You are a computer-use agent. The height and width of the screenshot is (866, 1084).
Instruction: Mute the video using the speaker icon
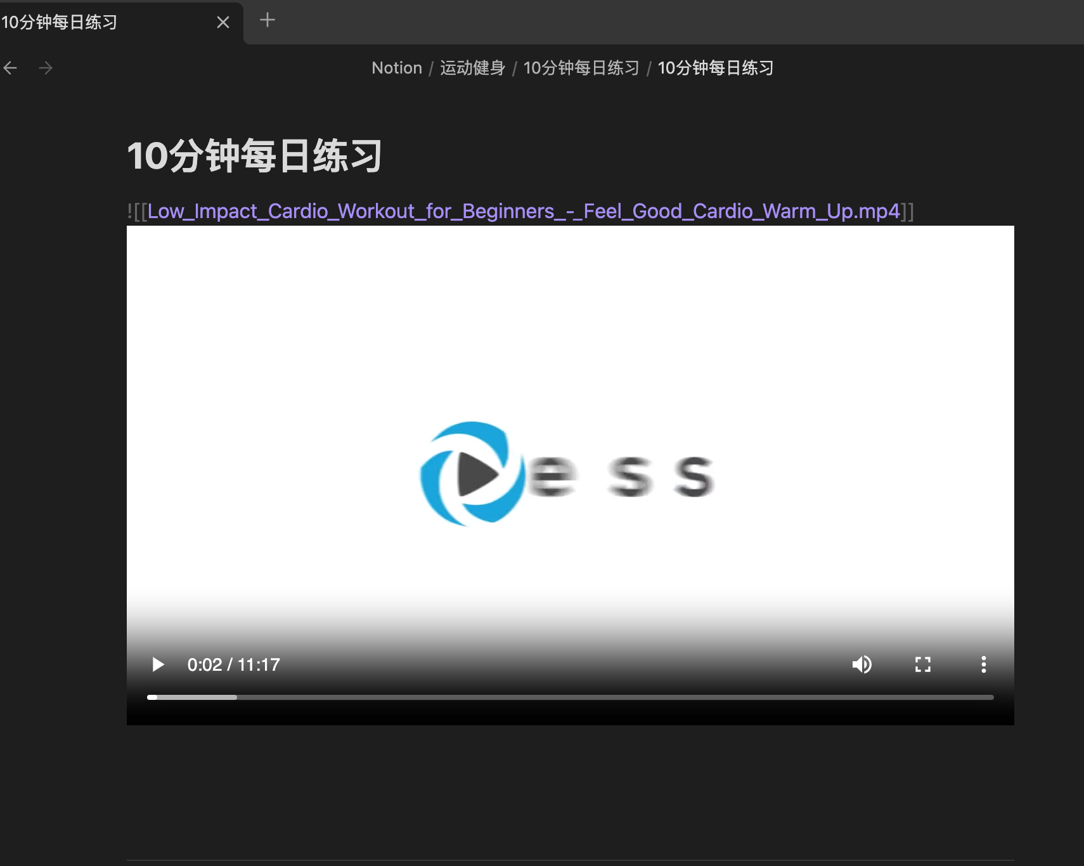[x=861, y=664]
